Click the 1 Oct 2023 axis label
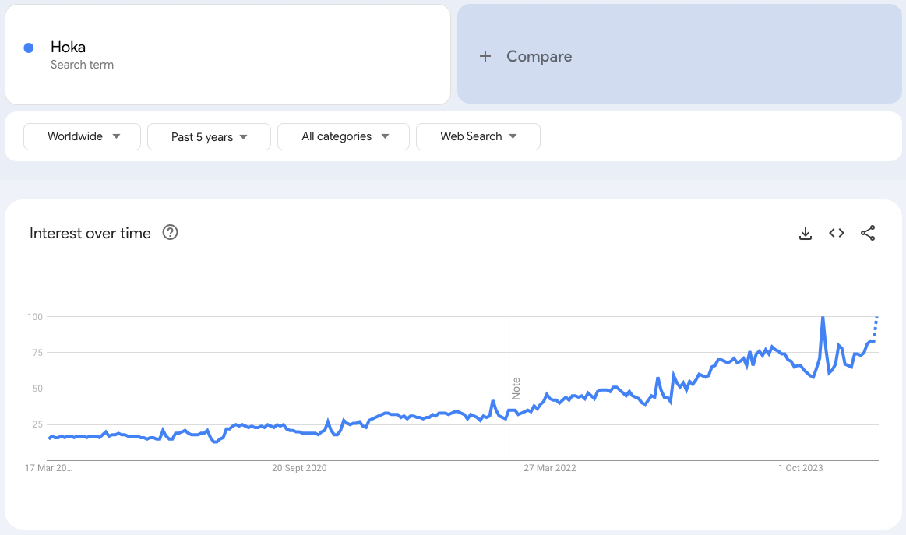Viewport: 906px width, 535px height. (x=801, y=468)
